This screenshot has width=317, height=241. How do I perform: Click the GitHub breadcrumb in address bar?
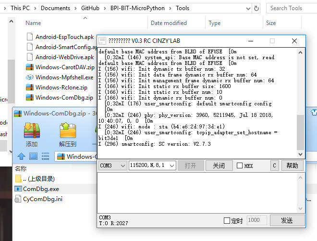[91, 8]
